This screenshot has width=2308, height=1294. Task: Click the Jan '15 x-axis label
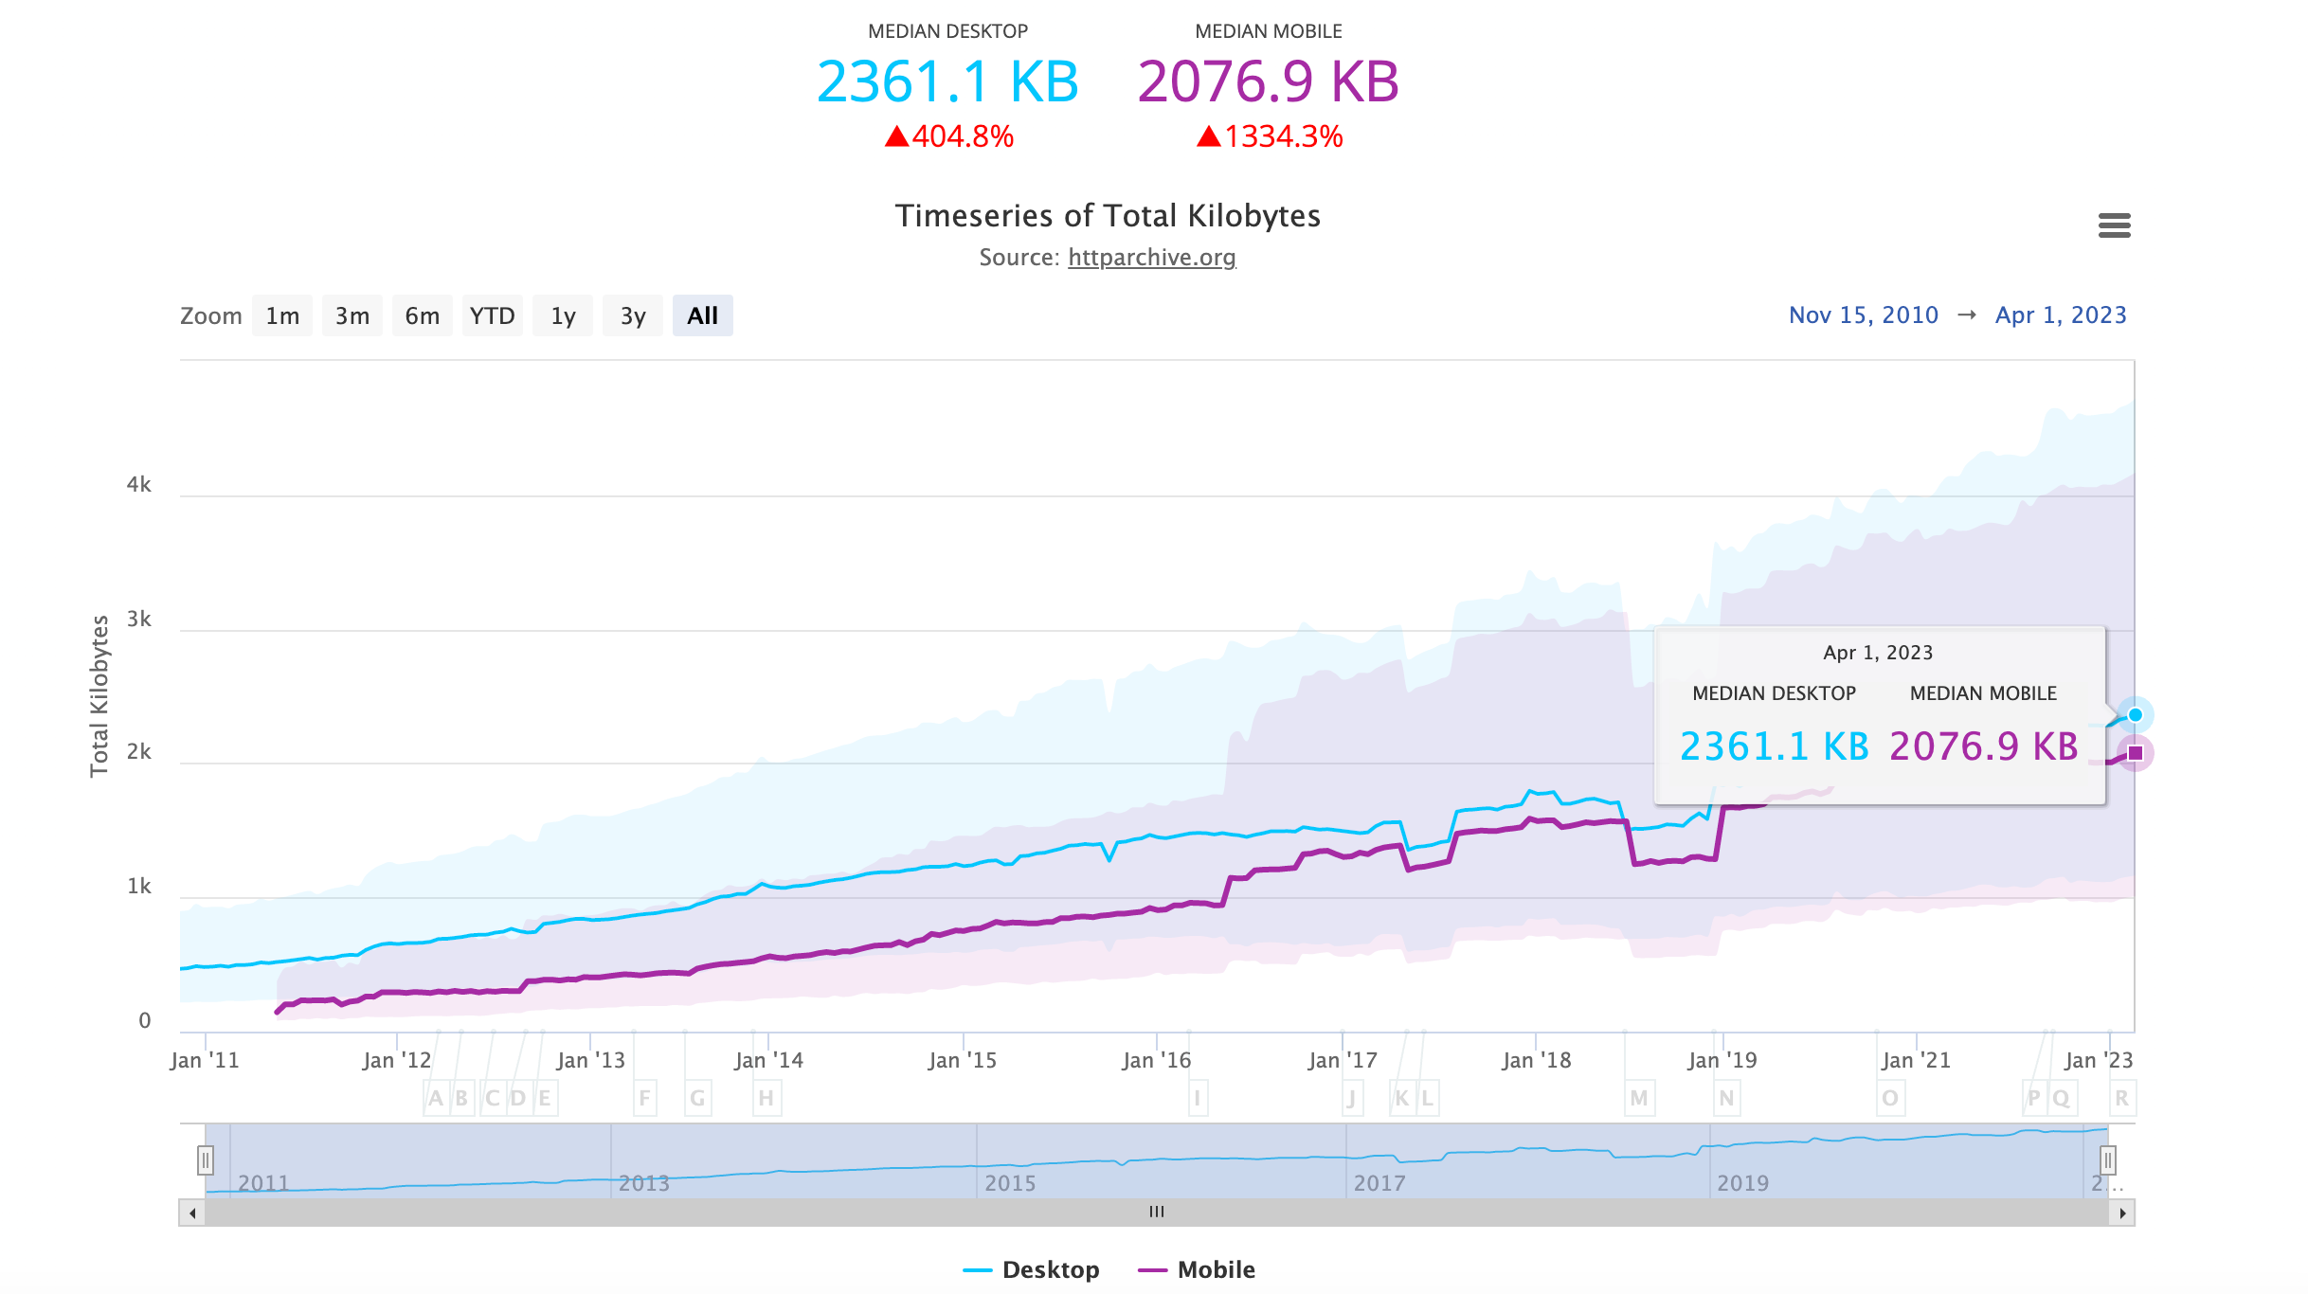(963, 1060)
